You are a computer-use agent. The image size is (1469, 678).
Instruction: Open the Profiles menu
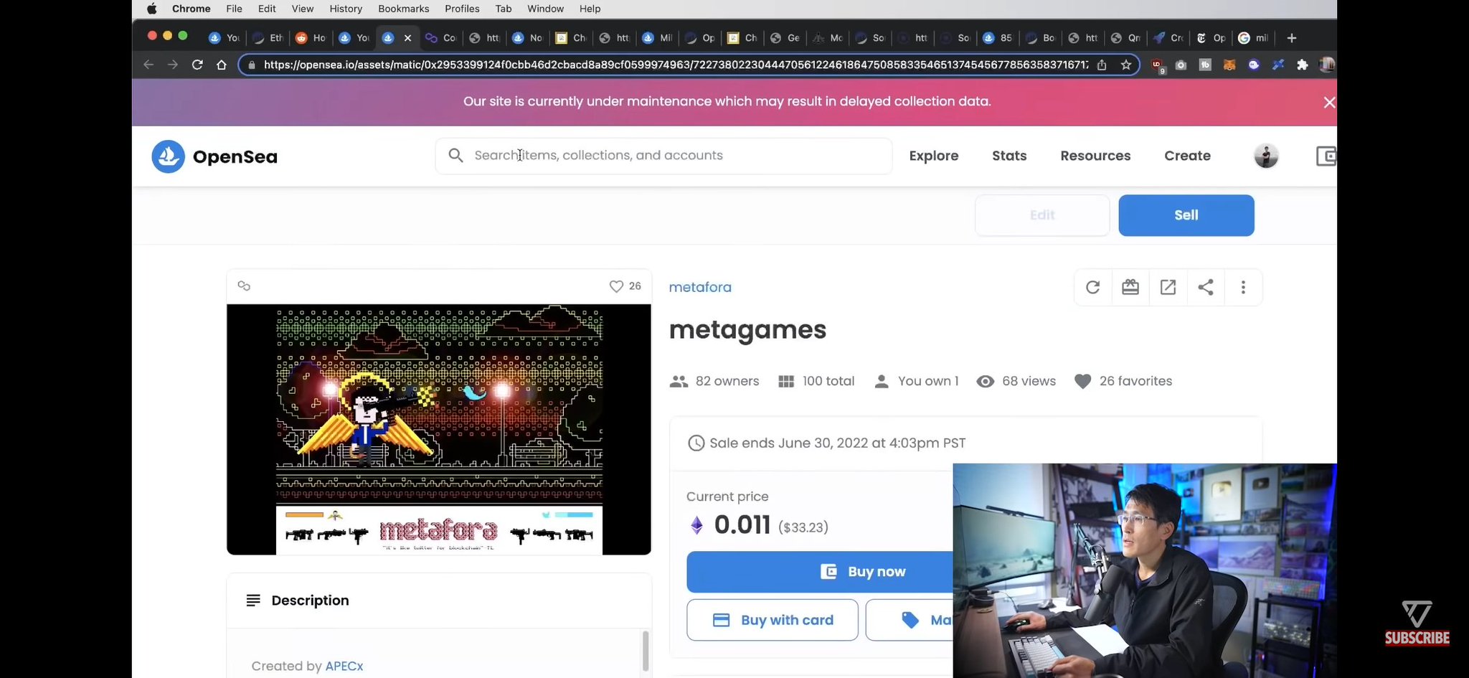coord(462,9)
